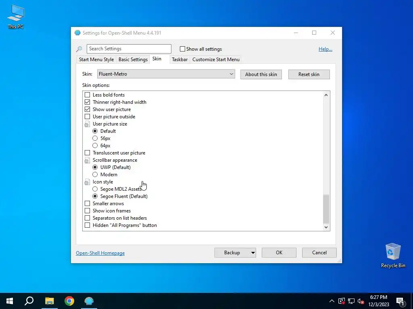Enable Show all settings checkbox
413x309 pixels.
tap(182, 49)
